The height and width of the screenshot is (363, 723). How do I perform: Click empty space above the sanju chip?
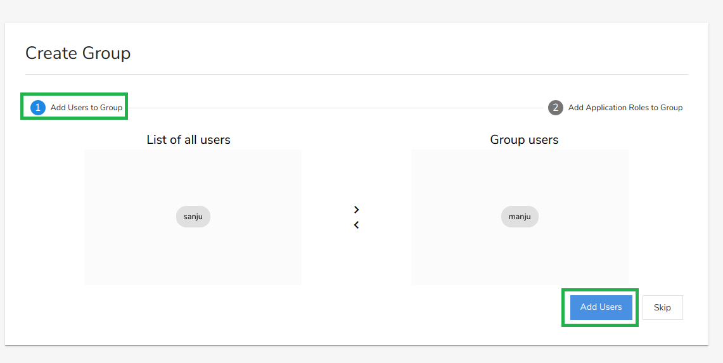point(193,177)
